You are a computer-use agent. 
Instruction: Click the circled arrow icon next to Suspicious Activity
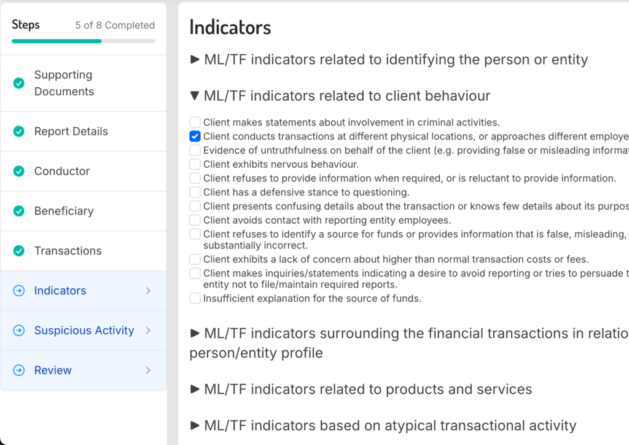pyautogui.click(x=19, y=331)
